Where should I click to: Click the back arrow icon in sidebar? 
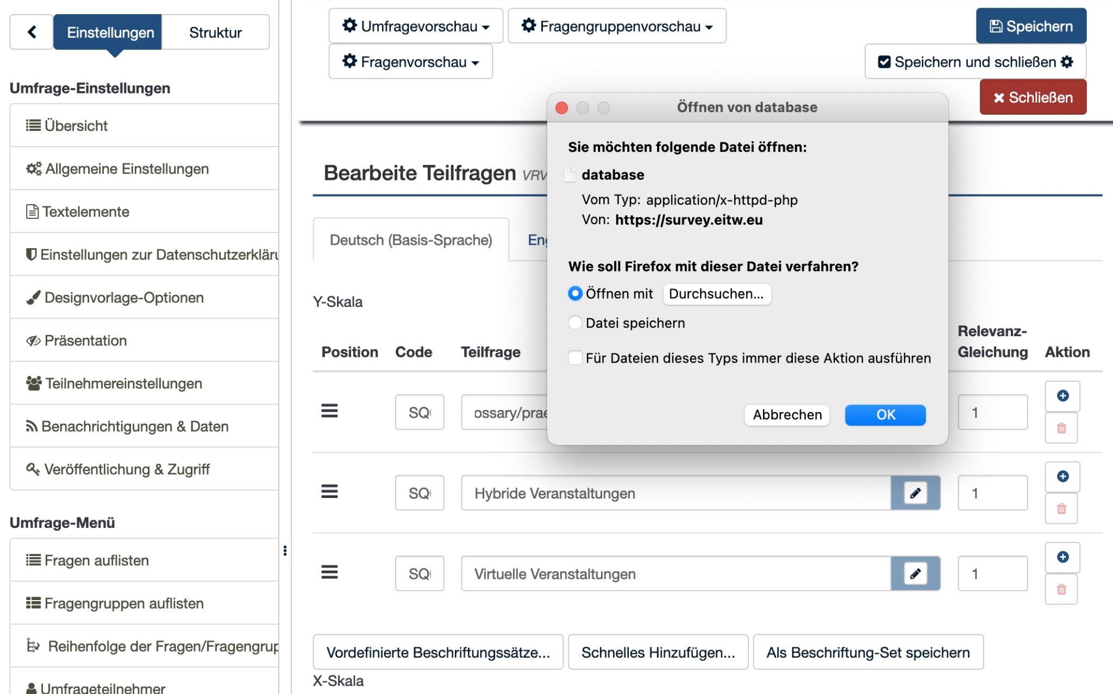[x=32, y=32]
